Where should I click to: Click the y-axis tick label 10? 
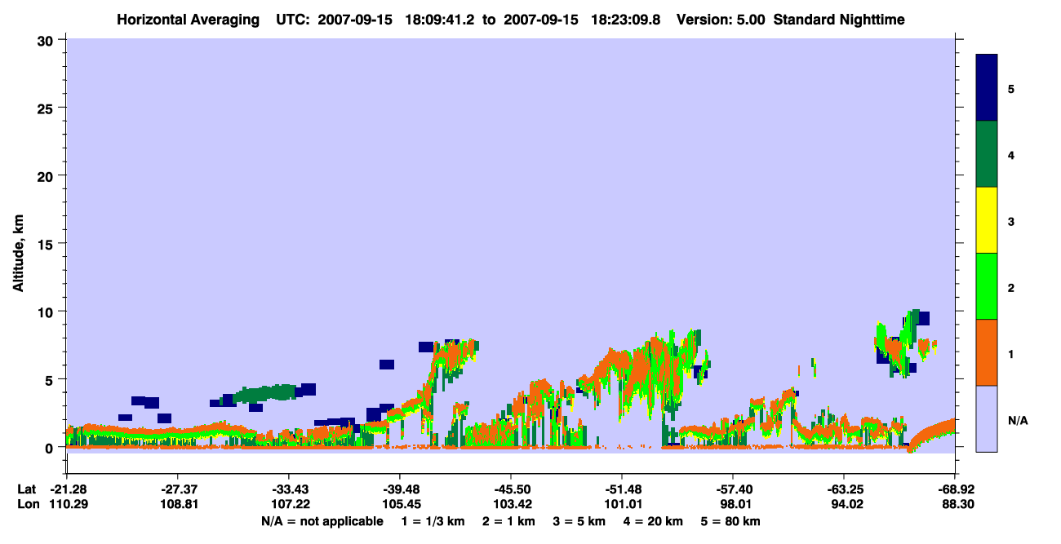pyautogui.click(x=46, y=312)
